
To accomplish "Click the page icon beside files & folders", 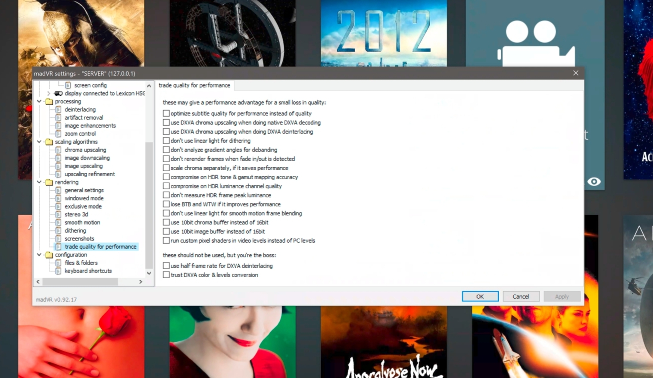I will [59, 263].
